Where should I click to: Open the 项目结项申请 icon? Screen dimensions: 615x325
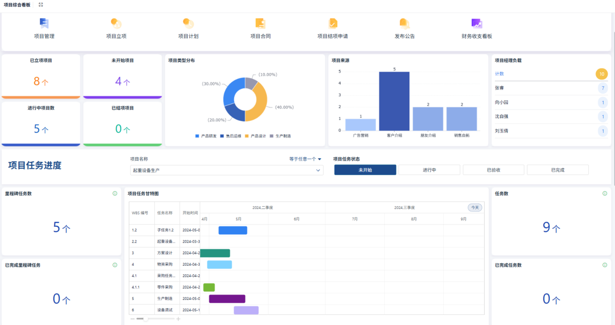tap(333, 24)
